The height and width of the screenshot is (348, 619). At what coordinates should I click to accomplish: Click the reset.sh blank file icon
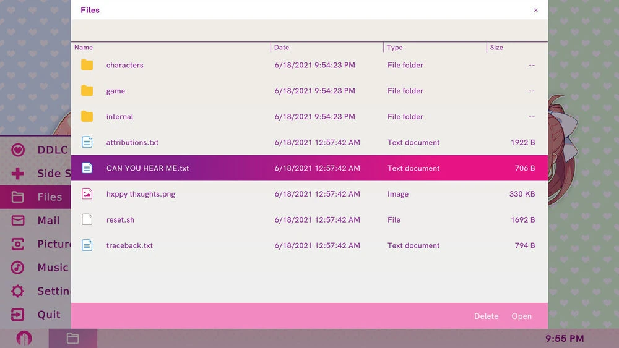87,219
